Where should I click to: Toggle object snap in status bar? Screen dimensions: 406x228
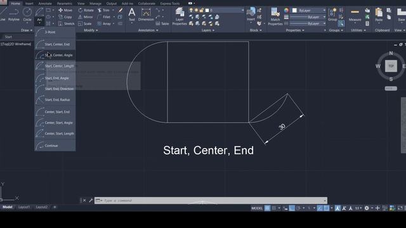coord(326,208)
